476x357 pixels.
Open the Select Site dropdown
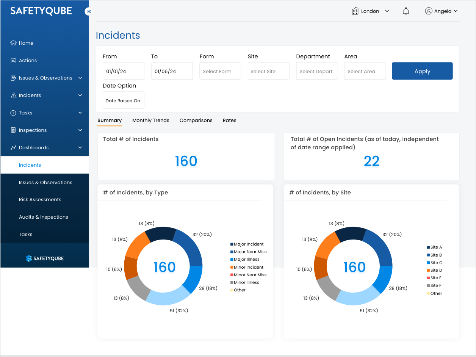pyautogui.click(x=269, y=71)
